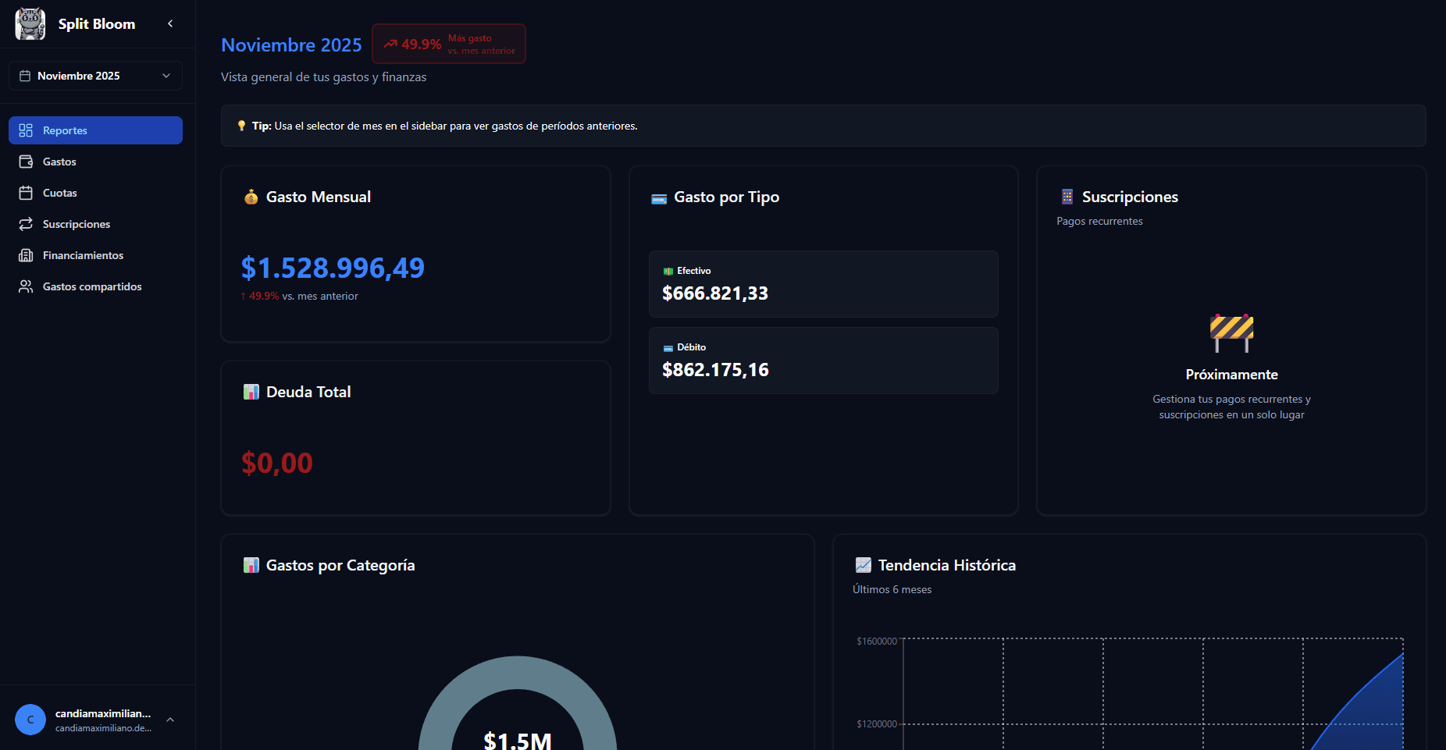The image size is (1446, 750).
Task: Click the construction barrier Próximamente icon
Action: click(x=1231, y=332)
